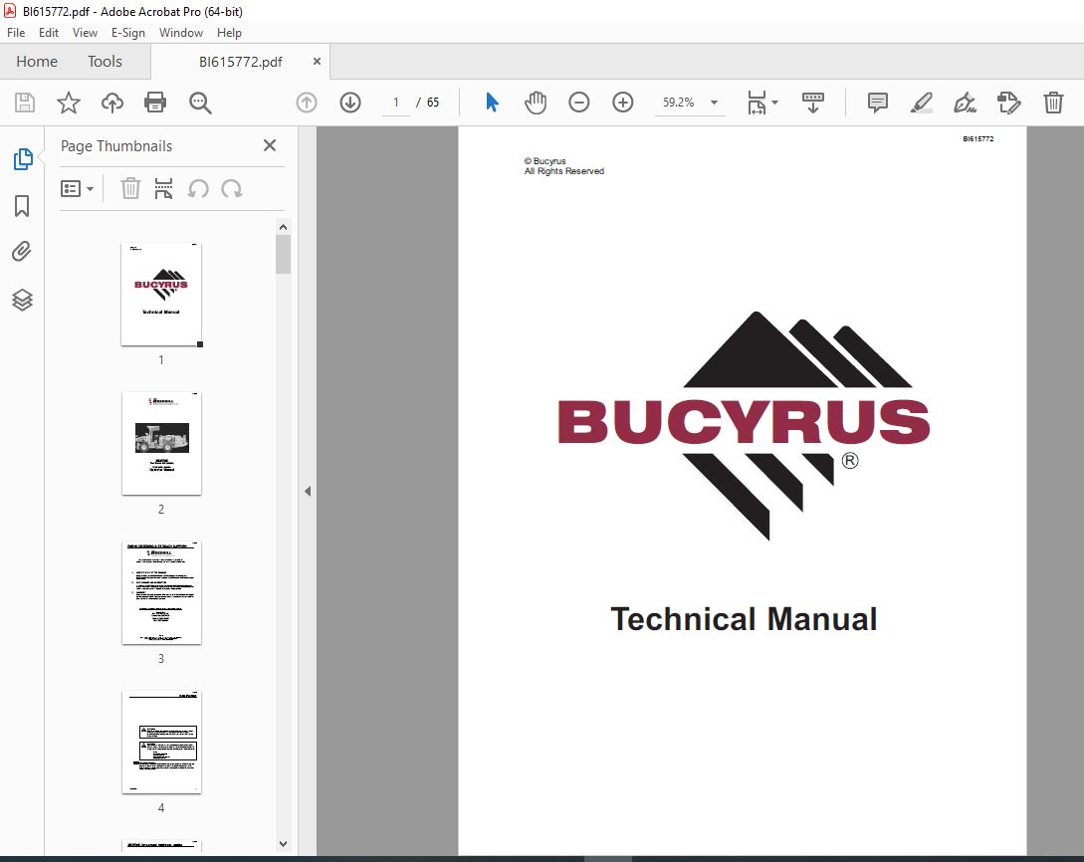1084x862 pixels.
Task: Click the insert page break icon
Action: point(164,188)
